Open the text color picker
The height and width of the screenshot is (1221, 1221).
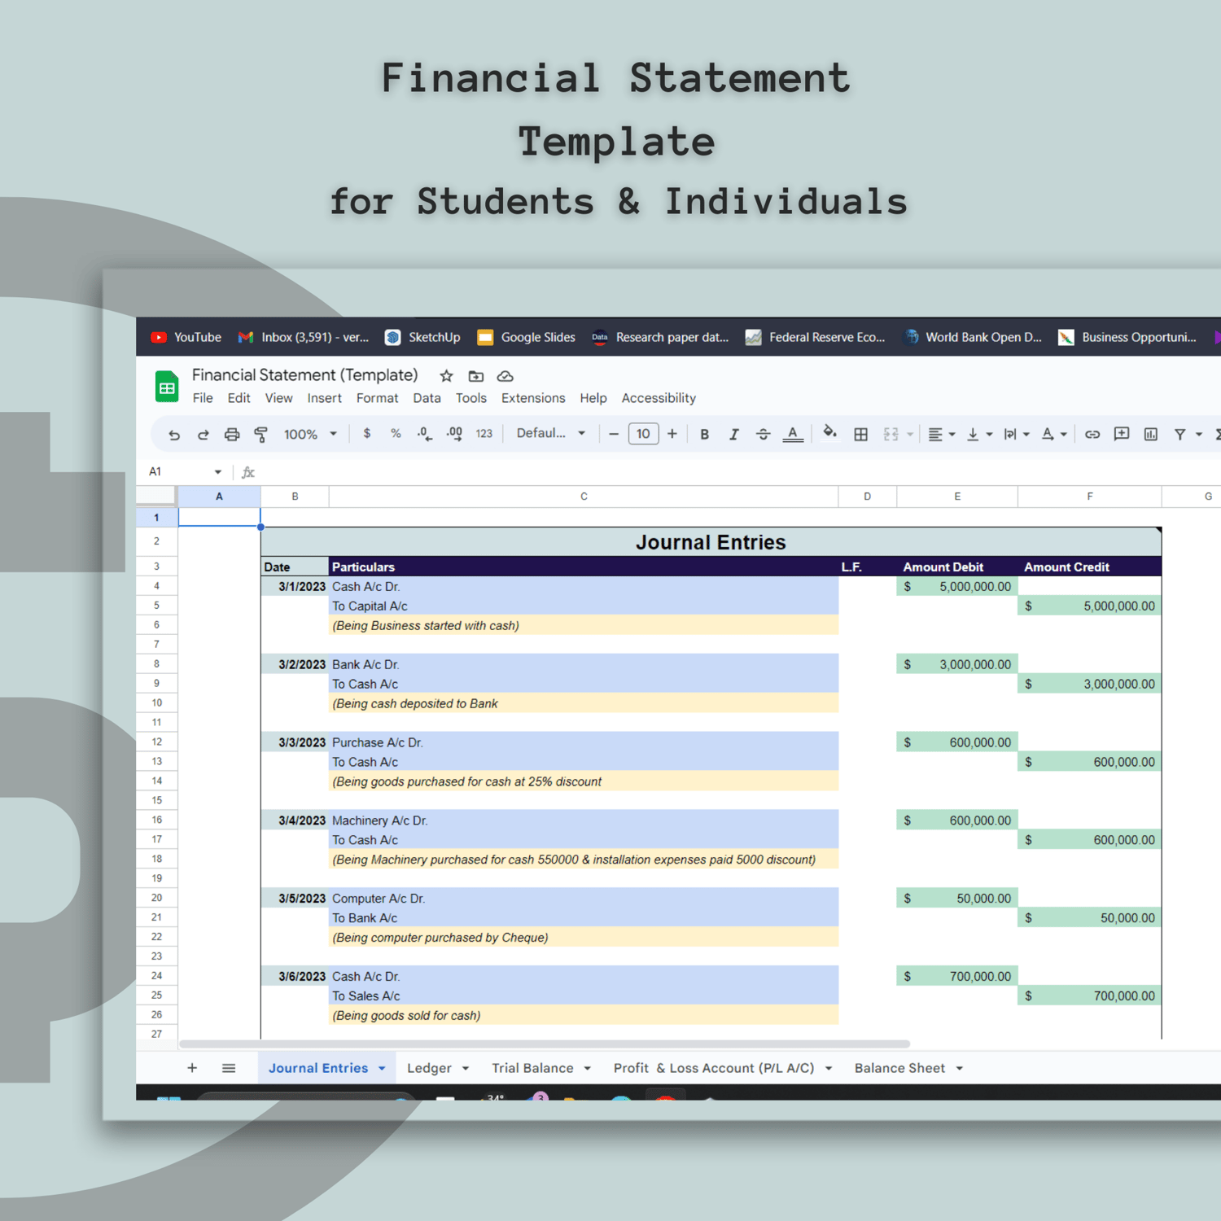(x=793, y=435)
